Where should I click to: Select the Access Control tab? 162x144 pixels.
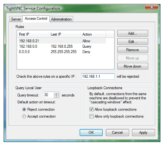pyautogui.click(x=36, y=19)
